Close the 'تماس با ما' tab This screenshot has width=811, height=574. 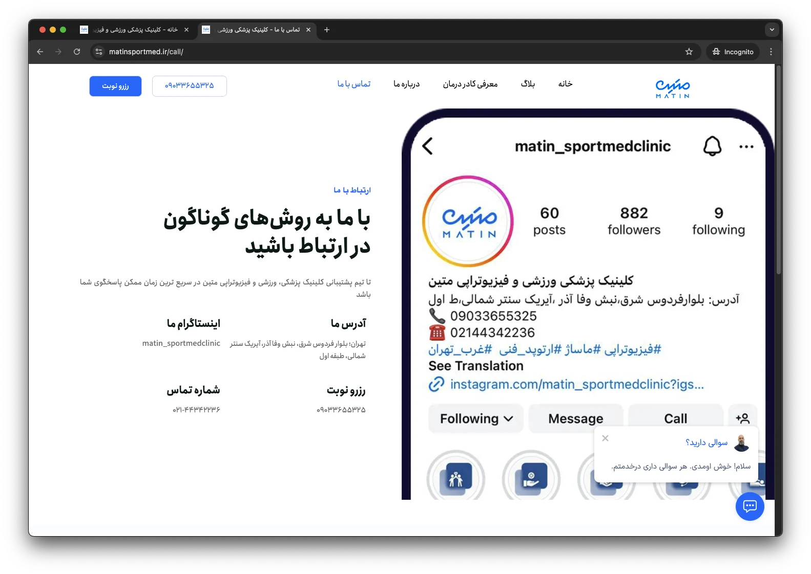(308, 30)
